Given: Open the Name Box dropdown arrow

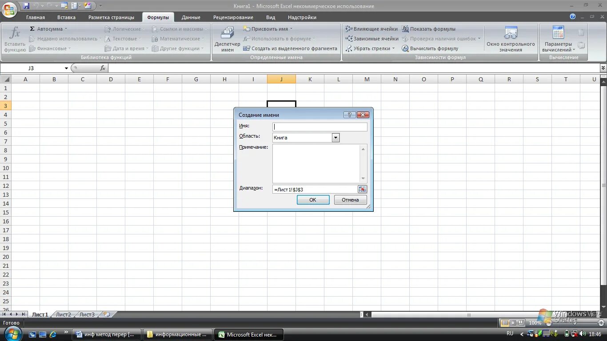Looking at the screenshot, I should [66, 68].
